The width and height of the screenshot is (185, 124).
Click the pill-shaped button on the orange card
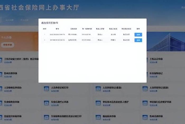(8, 45)
